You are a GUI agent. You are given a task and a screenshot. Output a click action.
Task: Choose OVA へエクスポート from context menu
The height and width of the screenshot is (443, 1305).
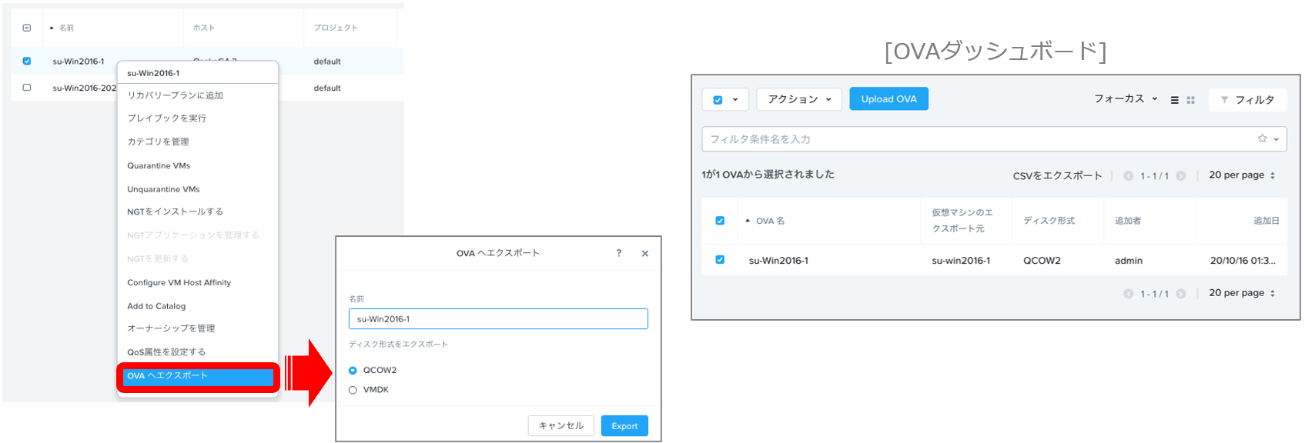[x=198, y=376]
